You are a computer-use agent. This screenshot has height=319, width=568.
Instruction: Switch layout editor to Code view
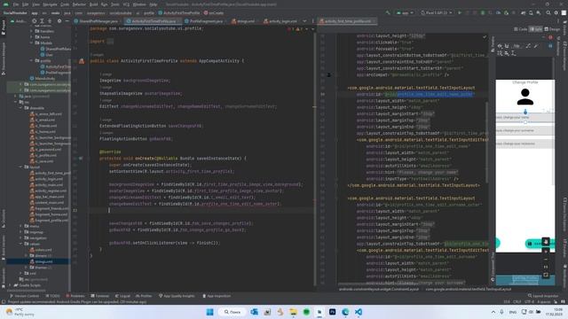point(521,29)
